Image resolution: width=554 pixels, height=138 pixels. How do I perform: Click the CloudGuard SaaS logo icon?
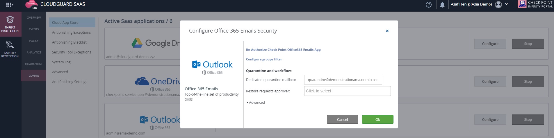[32, 5]
